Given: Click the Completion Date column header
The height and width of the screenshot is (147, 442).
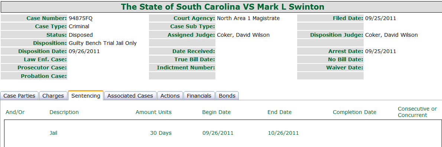Looking at the screenshot, I should point(354,112).
